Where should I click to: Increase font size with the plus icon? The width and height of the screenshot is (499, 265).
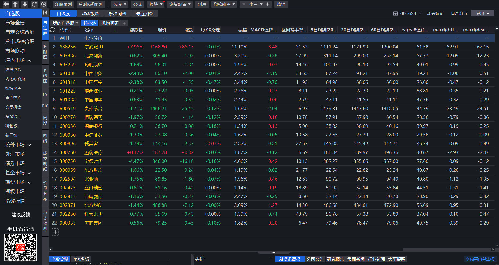click(268, 4)
